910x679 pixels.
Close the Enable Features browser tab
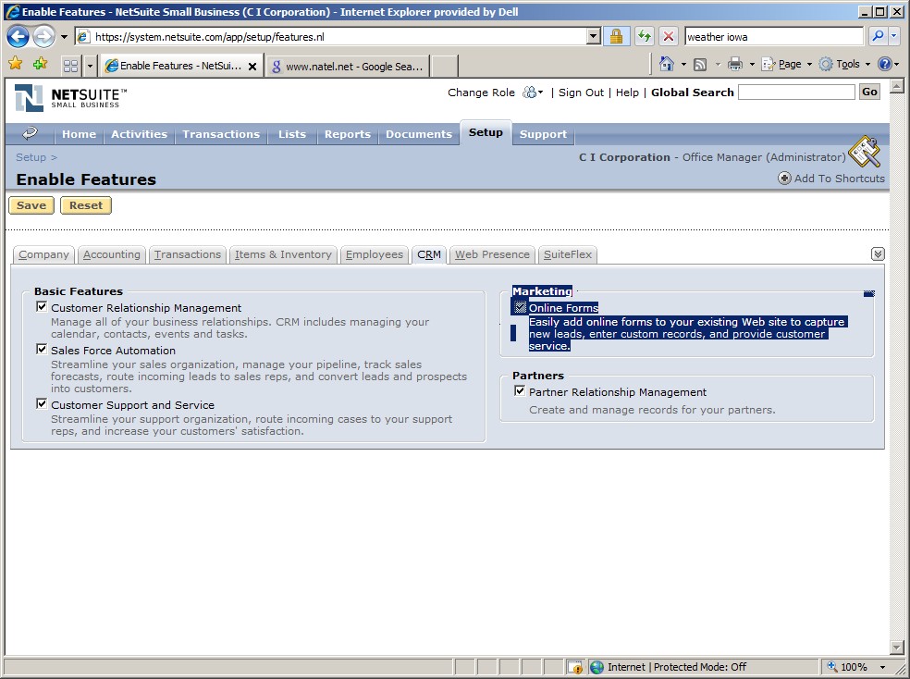click(x=252, y=67)
